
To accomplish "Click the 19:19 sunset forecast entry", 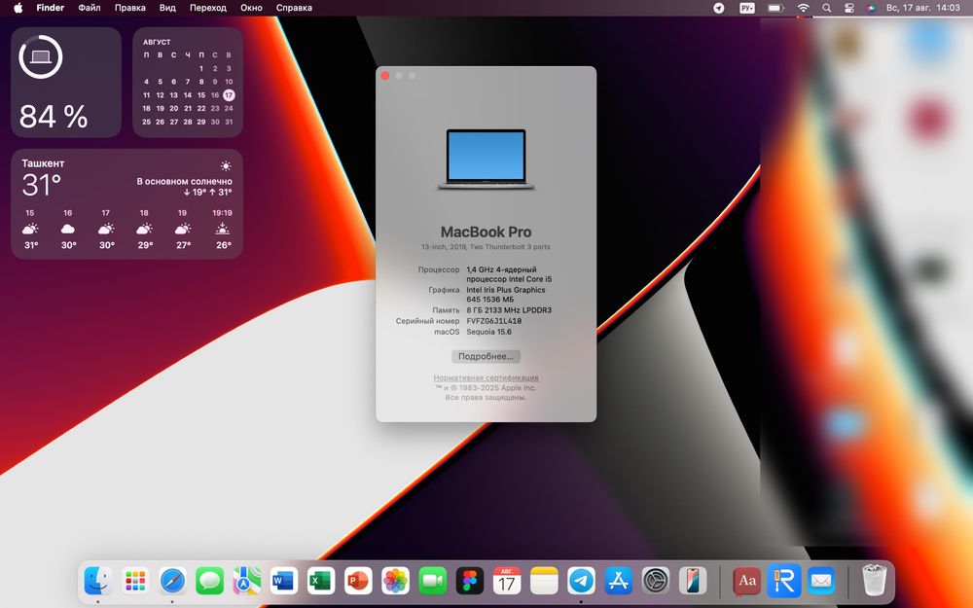I will [x=222, y=230].
